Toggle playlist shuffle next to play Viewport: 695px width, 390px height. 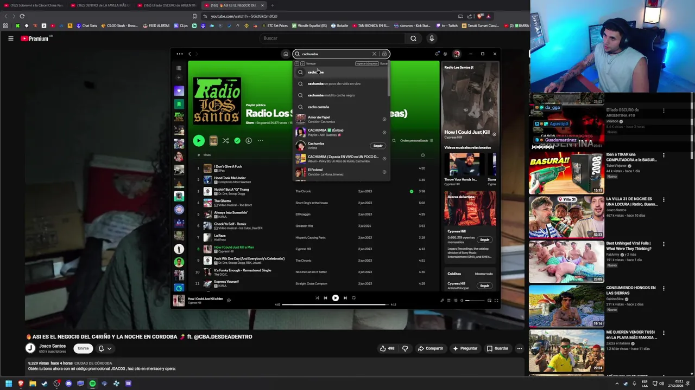coord(225,141)
